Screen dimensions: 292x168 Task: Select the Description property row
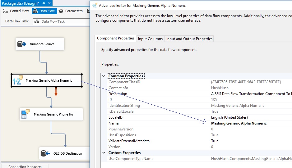tap(199, 94)
